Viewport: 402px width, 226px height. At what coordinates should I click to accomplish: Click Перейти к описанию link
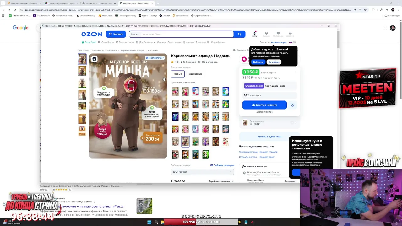pyautogui.click(x=220, y=181)
